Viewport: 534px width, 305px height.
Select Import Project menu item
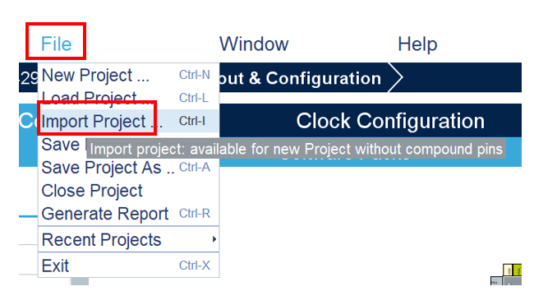pos(129,121)
